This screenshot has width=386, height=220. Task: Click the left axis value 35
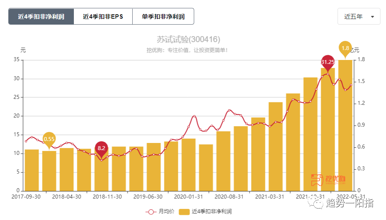tap(17, 60)
